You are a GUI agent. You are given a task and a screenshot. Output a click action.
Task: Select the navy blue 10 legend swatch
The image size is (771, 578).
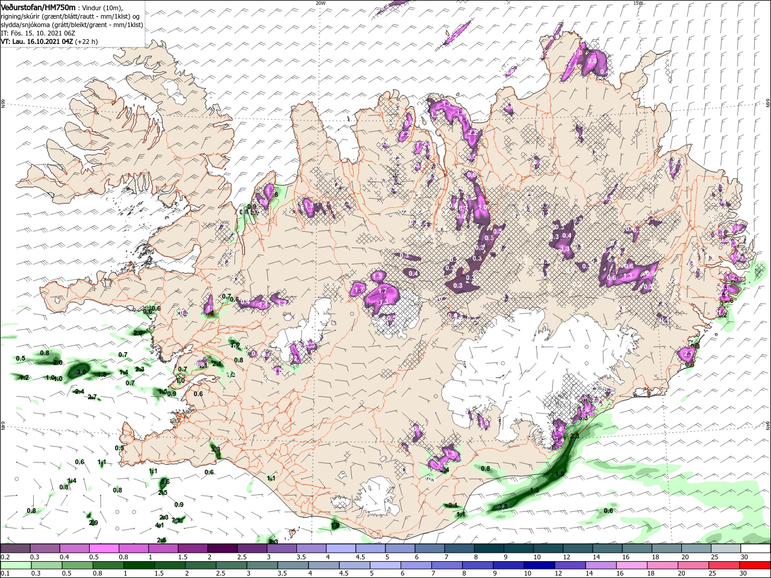pos(538,565)
